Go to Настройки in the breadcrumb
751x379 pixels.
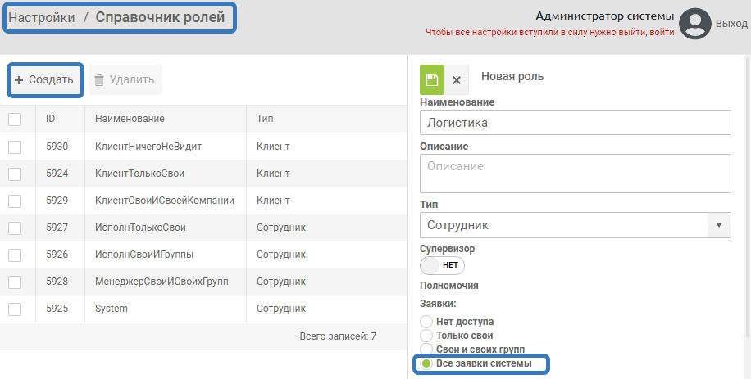tap(41, 17)
